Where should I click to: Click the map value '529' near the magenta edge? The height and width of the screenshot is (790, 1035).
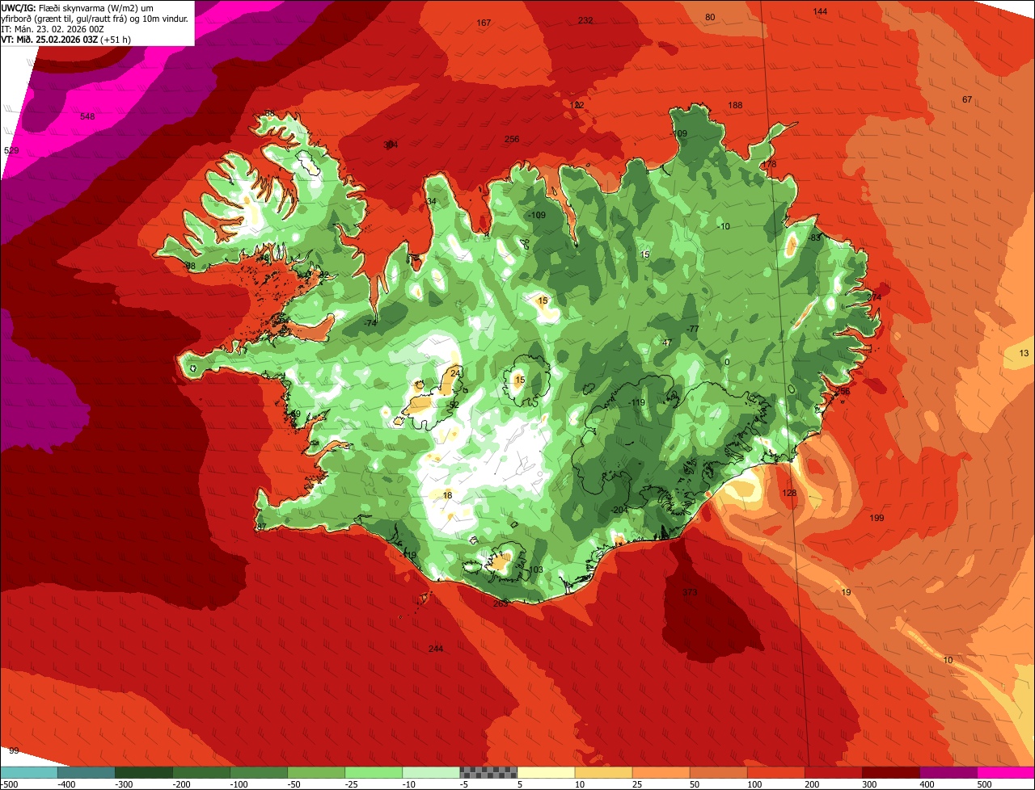(x=11, y=150)
